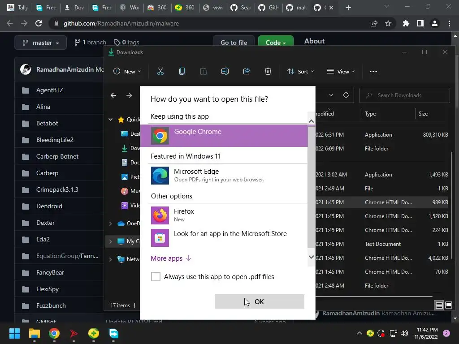Screen dimensions: 459x344
Task: Look for an app in the Microsoft Store
Action: pyautogui.click(x=224, y=237)
